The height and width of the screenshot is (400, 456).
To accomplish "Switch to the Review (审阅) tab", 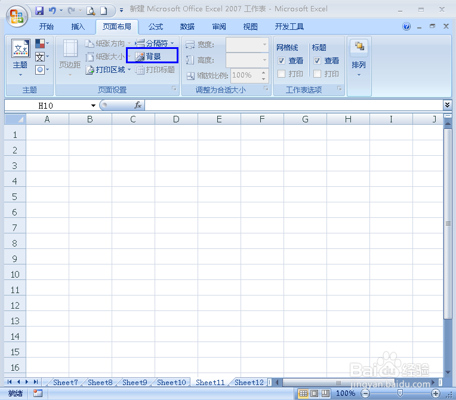I will 219,27.
